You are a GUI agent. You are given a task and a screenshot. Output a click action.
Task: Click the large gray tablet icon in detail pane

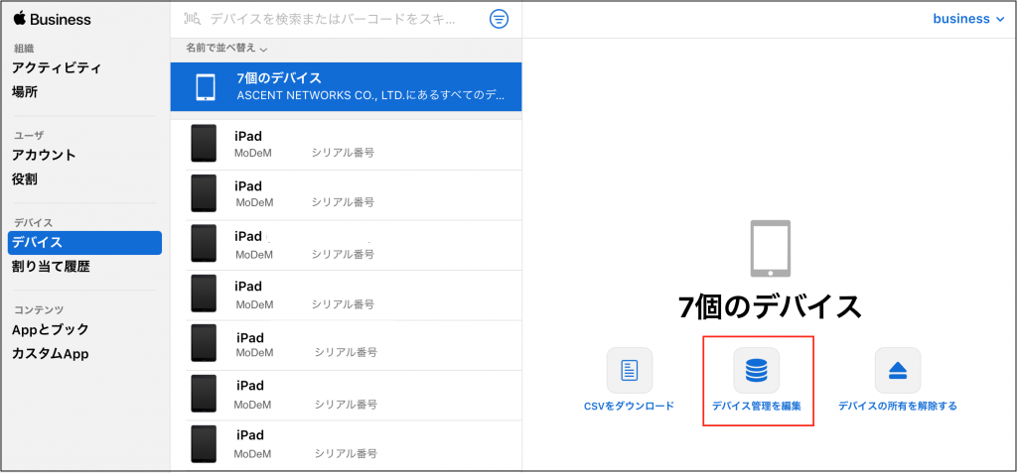770,249
